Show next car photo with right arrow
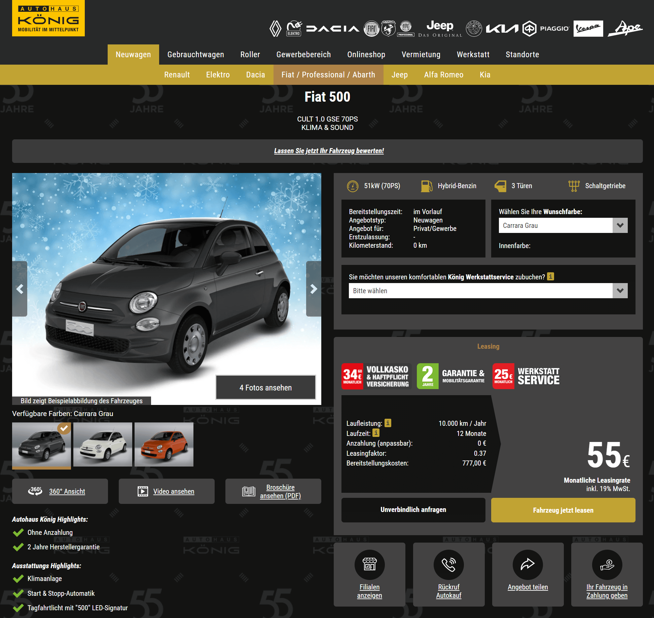The height and width of the screenshot is (618, 654). click(x=314, y=289)
